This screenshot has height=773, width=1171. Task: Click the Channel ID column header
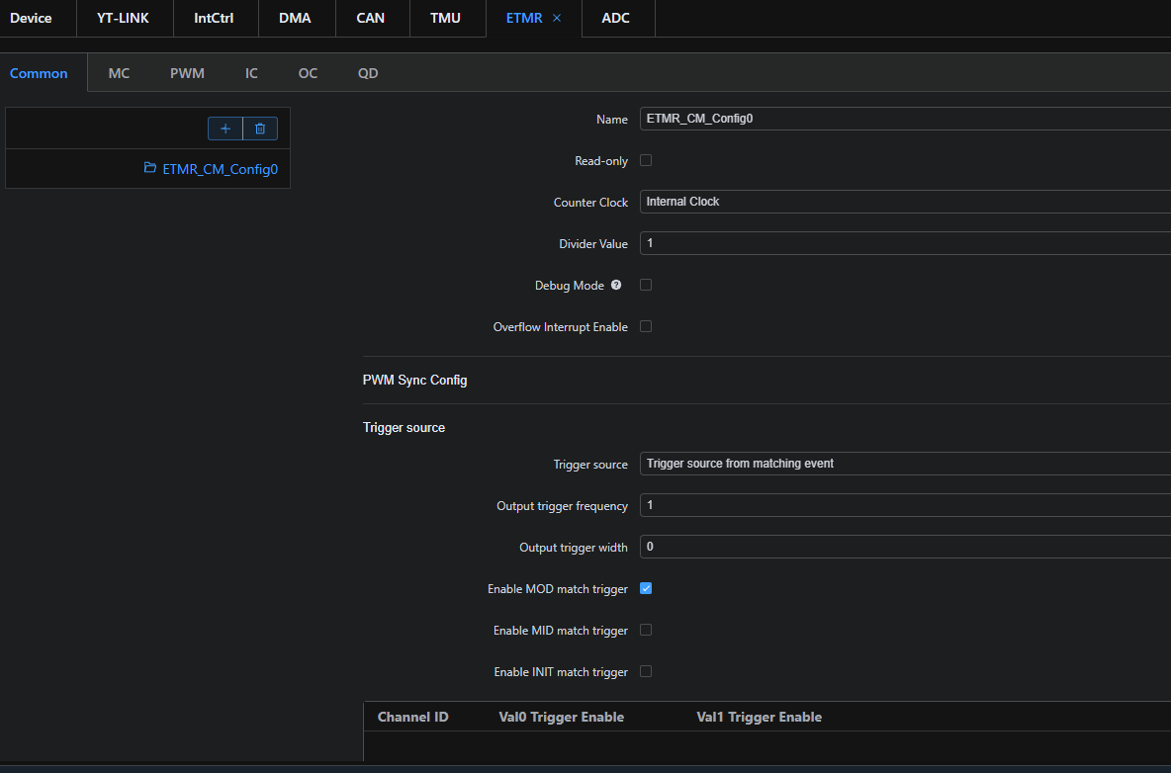(x=413, y=717)
